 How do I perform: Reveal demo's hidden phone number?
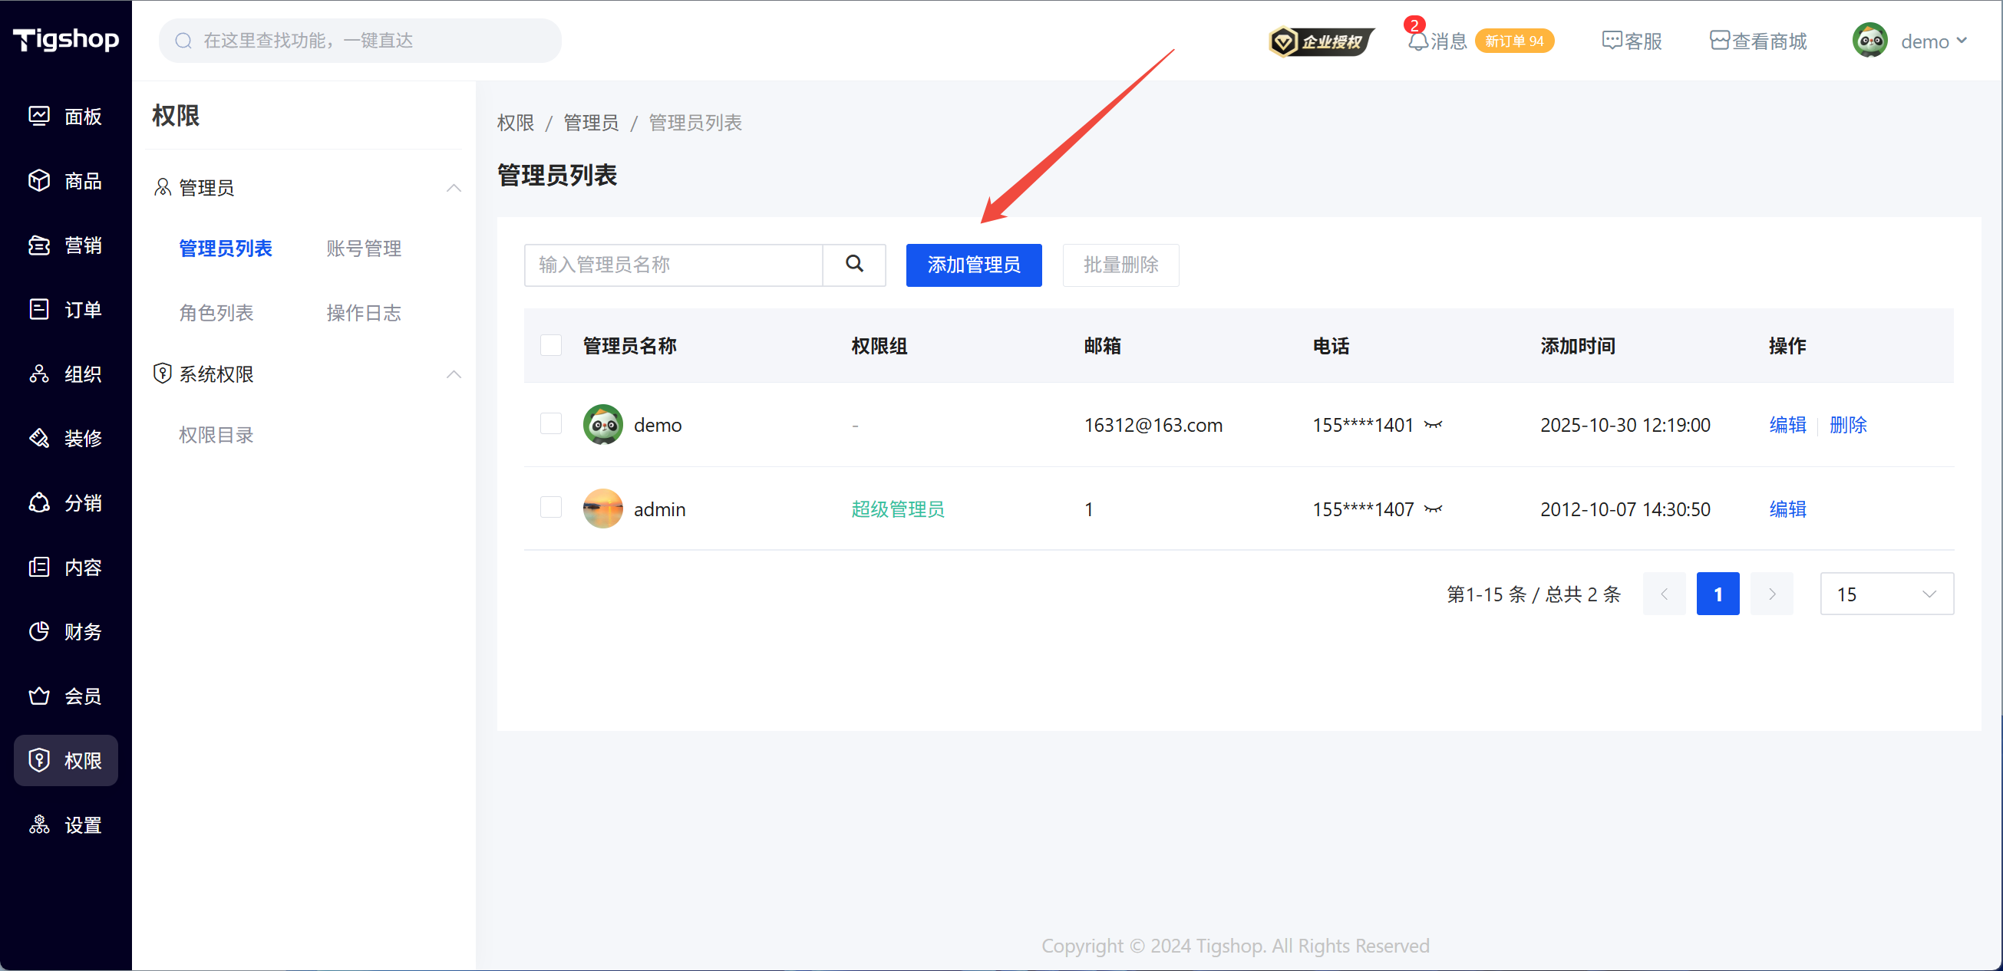(1432, 424)
